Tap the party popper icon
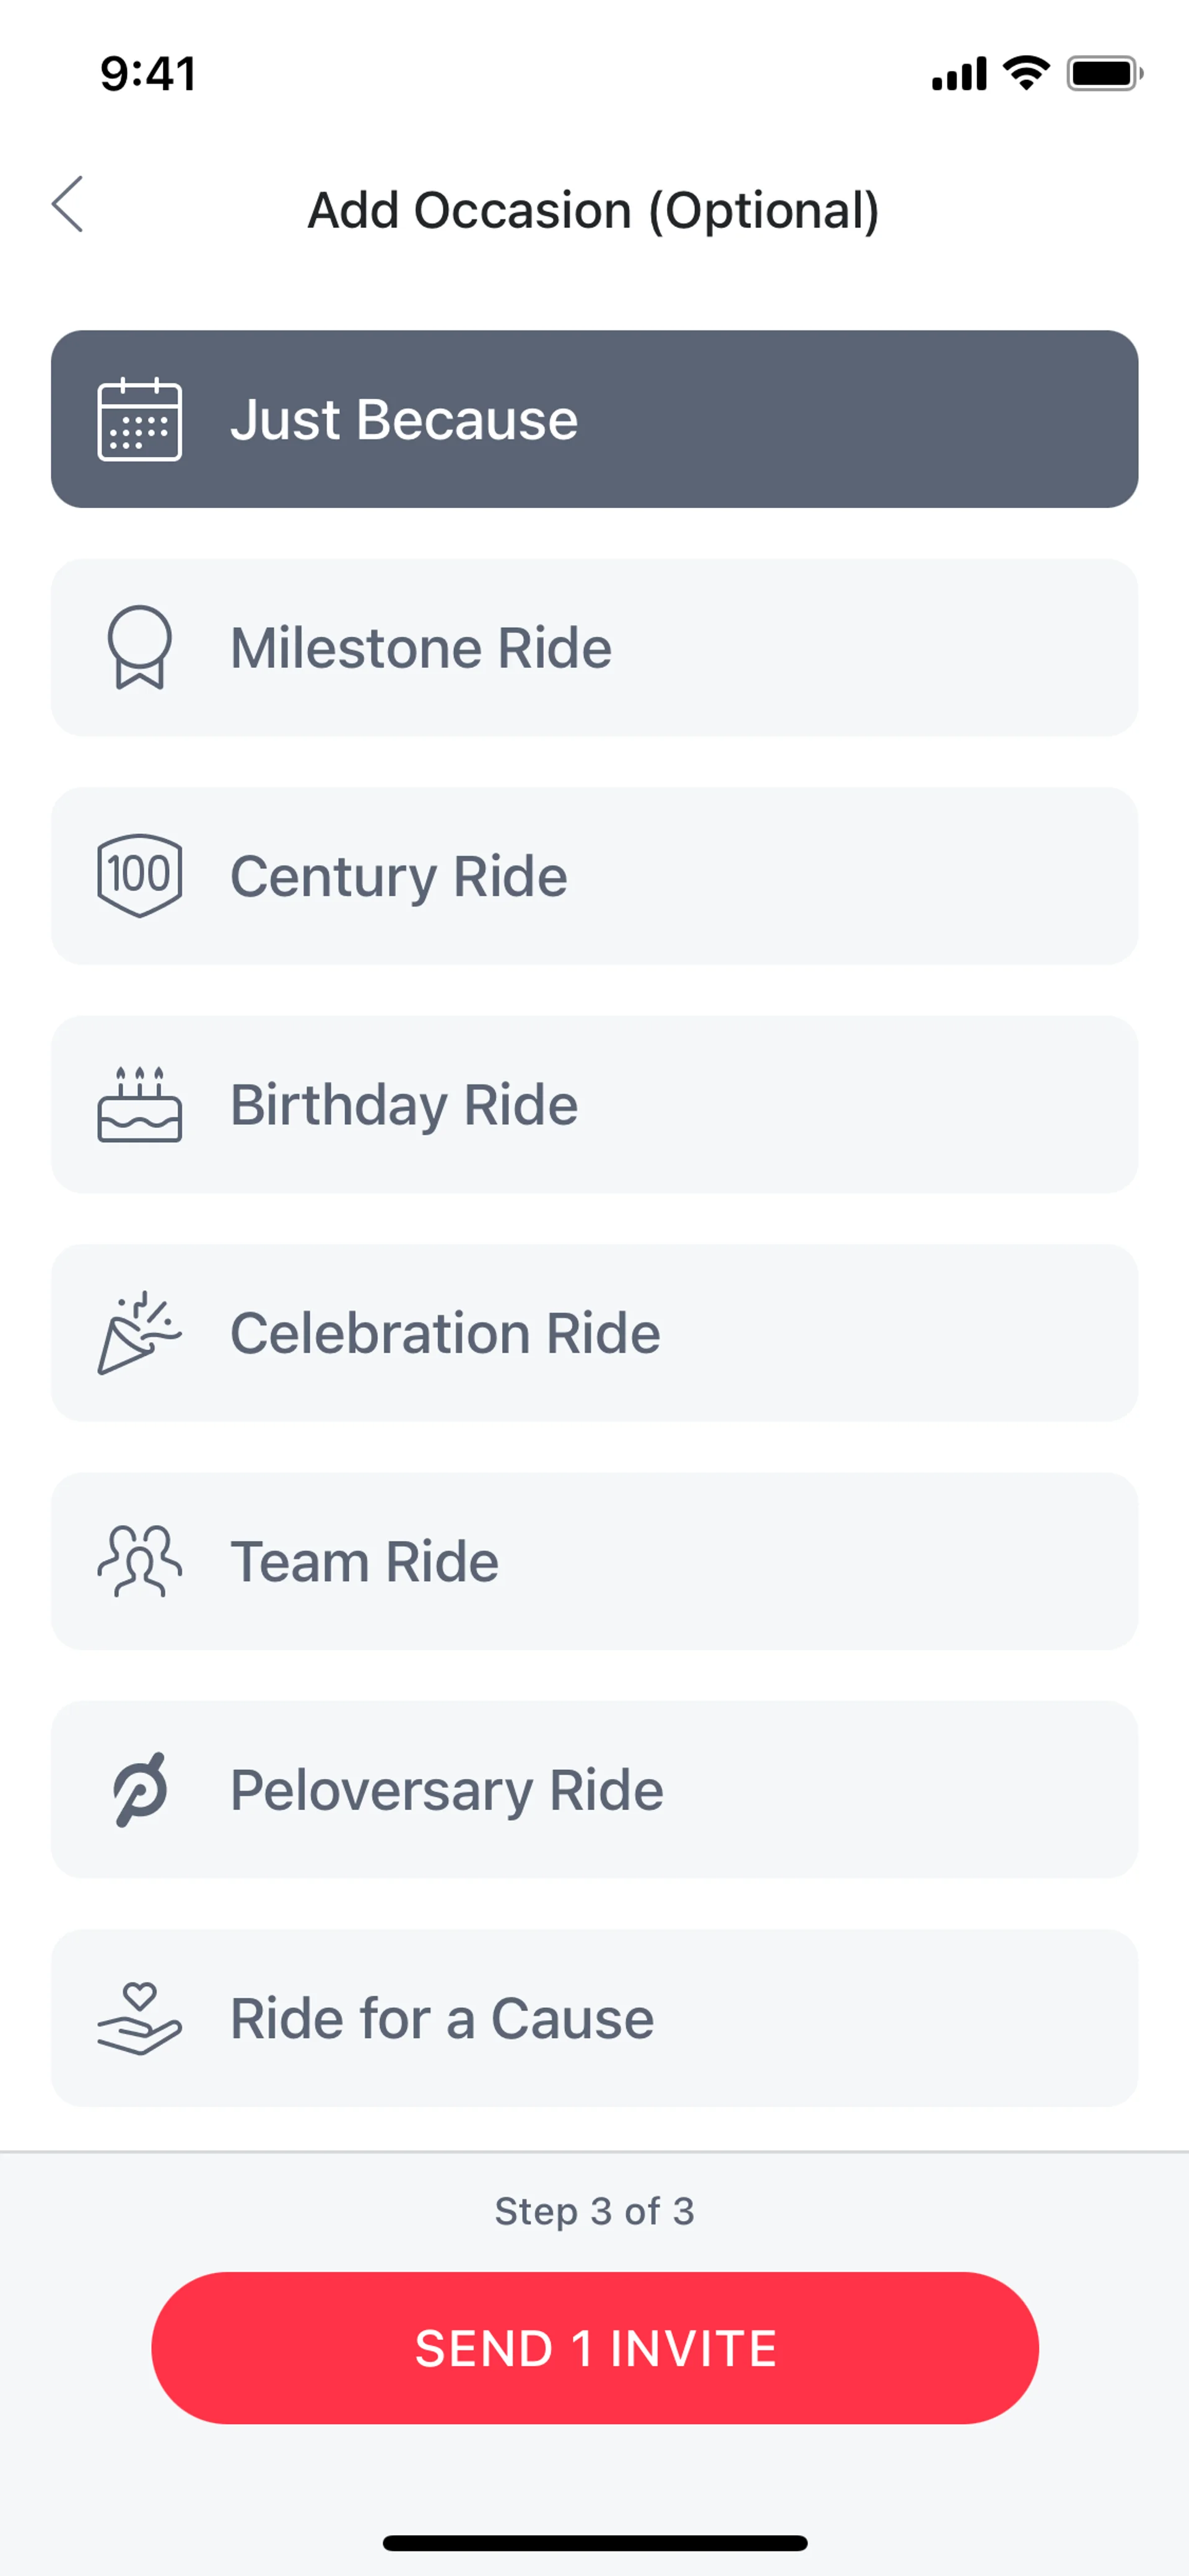 click(x=139, y=1332)
